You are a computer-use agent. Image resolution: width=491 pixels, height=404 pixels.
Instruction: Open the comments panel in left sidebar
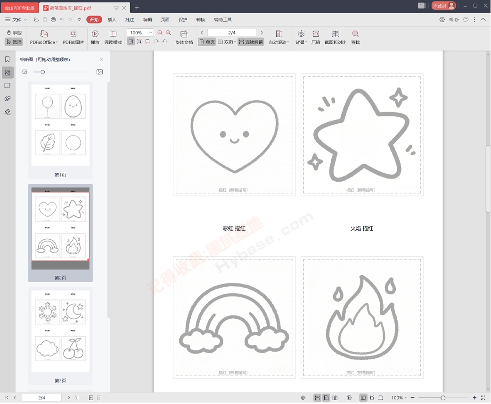tap(8, 85)
